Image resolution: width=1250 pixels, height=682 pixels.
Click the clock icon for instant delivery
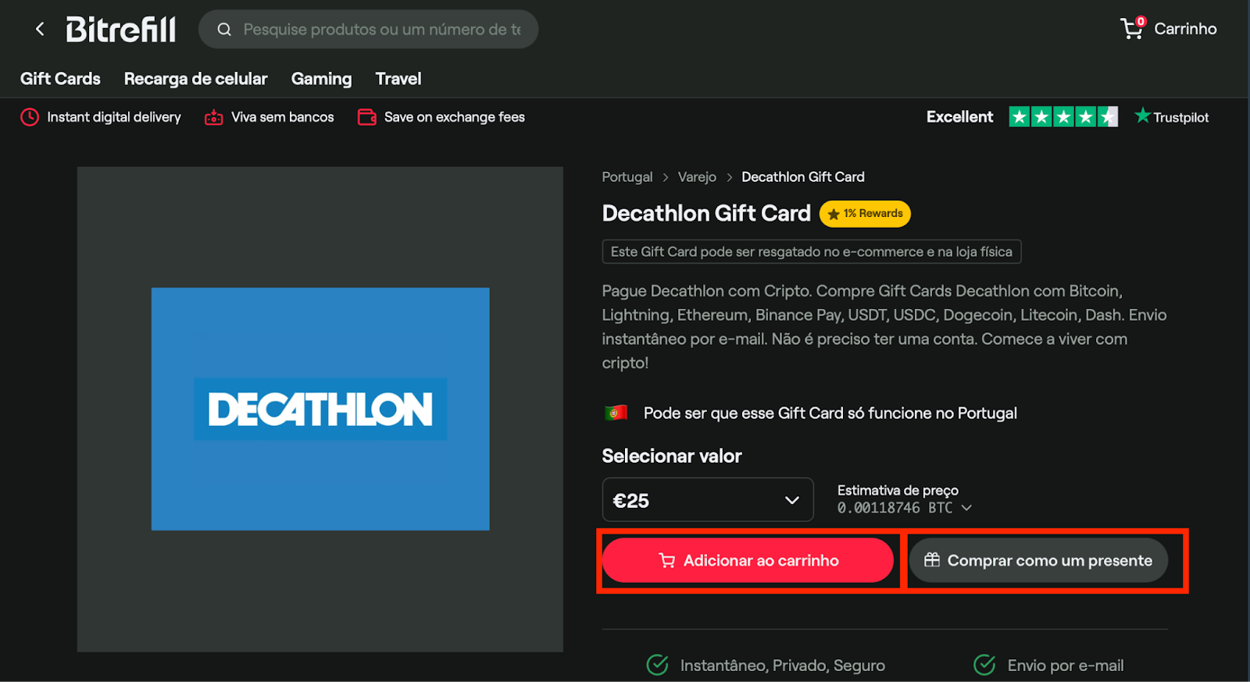[x=30, y=117]
